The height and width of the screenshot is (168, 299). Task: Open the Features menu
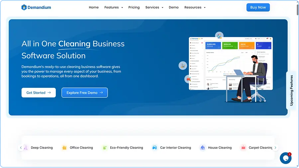pos(111,7)
